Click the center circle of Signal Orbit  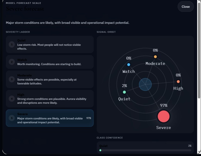(145, 85)
